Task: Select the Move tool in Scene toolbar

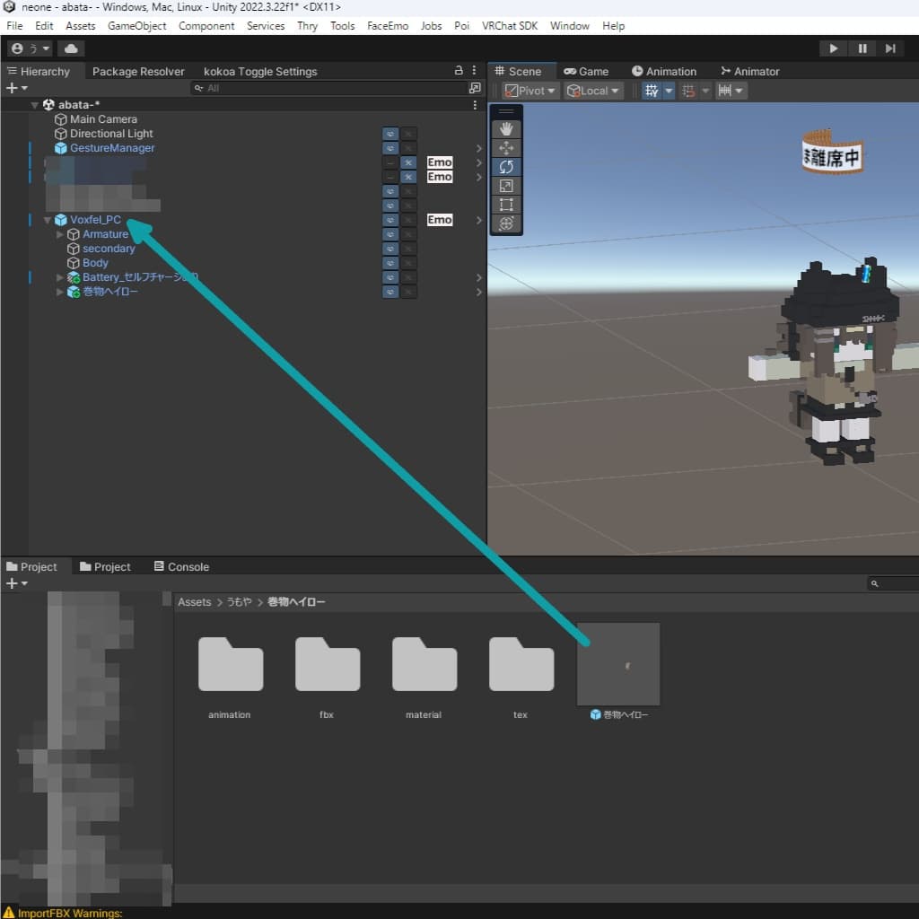Action: pyautogui.click(x=506, y=148)
